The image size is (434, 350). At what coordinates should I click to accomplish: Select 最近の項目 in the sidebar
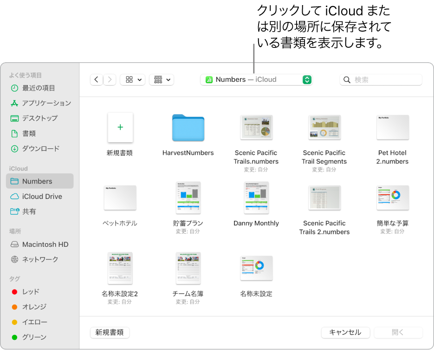pyautogui.click(x=39, y=88)
